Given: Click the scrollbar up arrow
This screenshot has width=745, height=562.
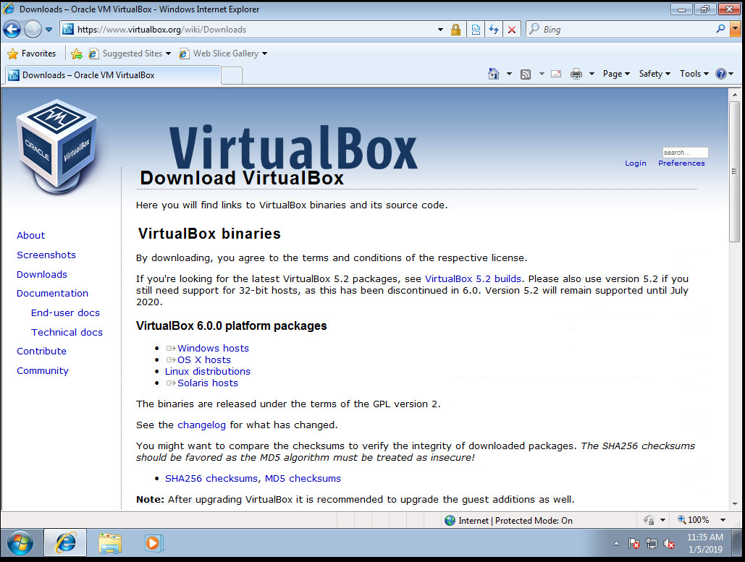Looking at the screenshot, I should 735,95.
